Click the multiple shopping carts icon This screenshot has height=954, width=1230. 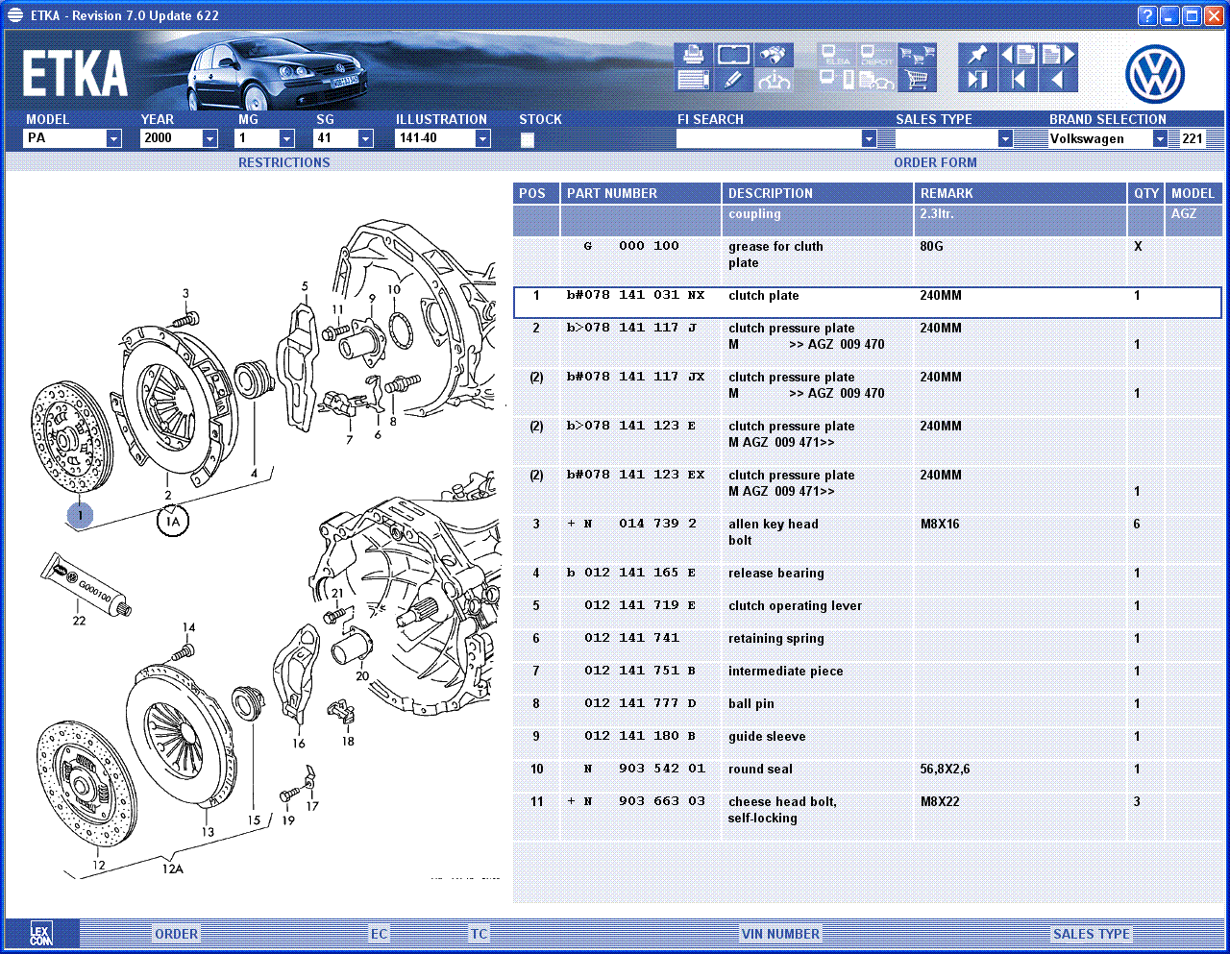click(x=917, y=55)
